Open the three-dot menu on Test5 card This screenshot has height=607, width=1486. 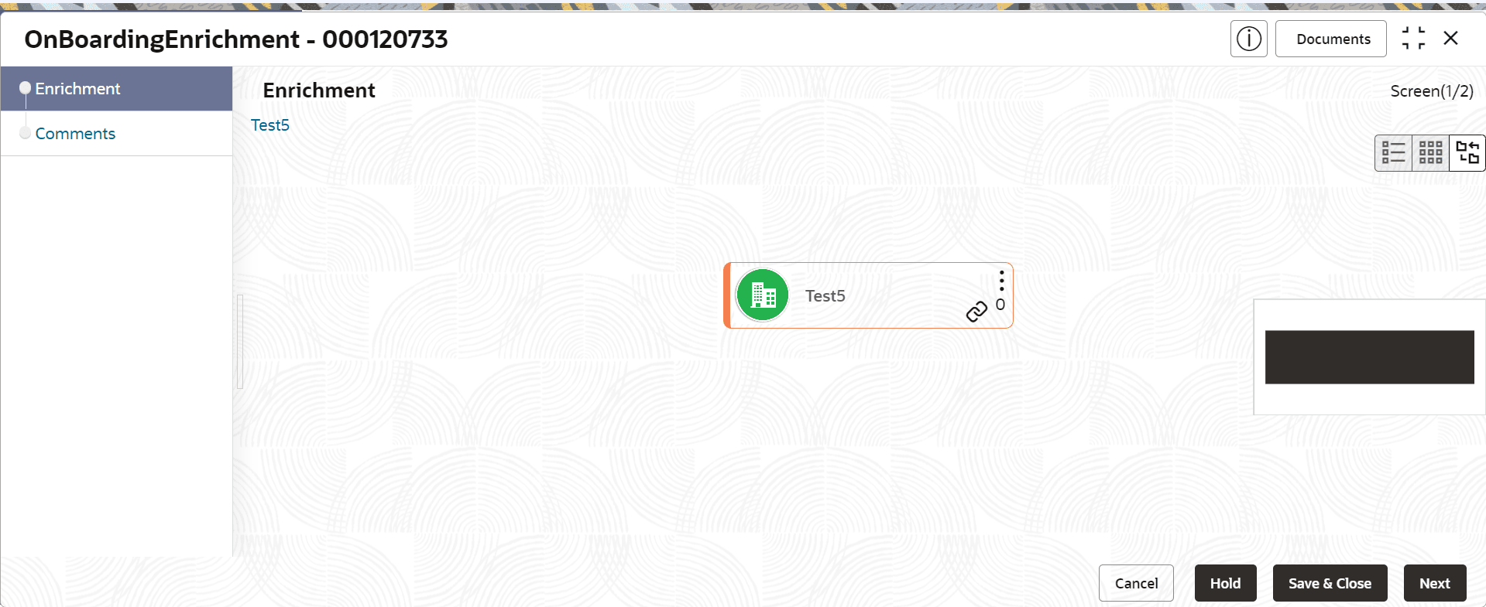(1001, 281)
